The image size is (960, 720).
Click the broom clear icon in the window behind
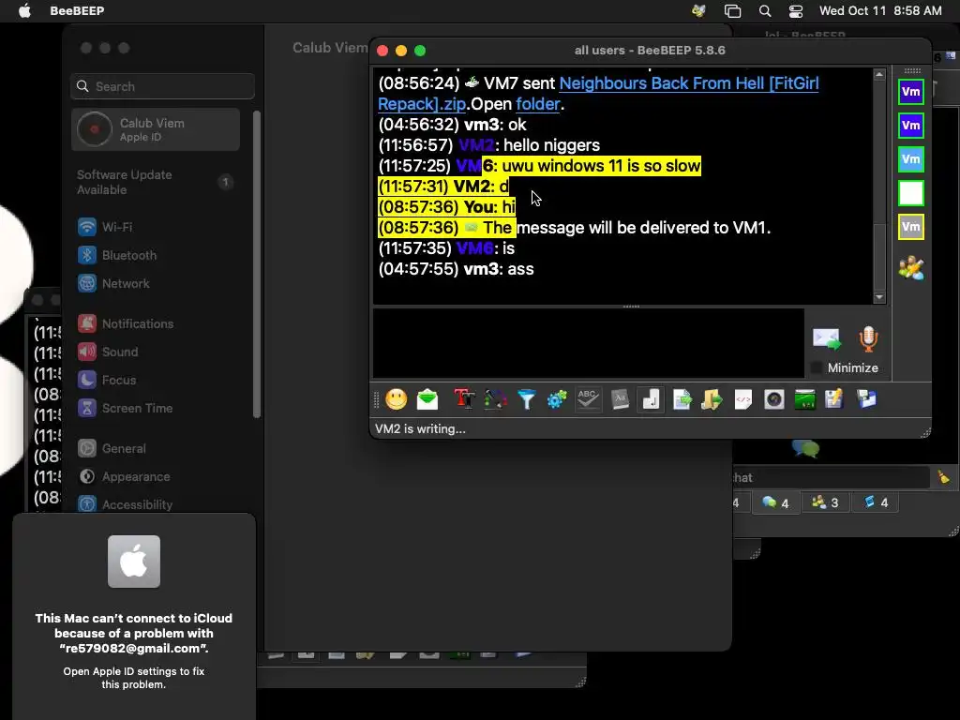tap(943, 476)
